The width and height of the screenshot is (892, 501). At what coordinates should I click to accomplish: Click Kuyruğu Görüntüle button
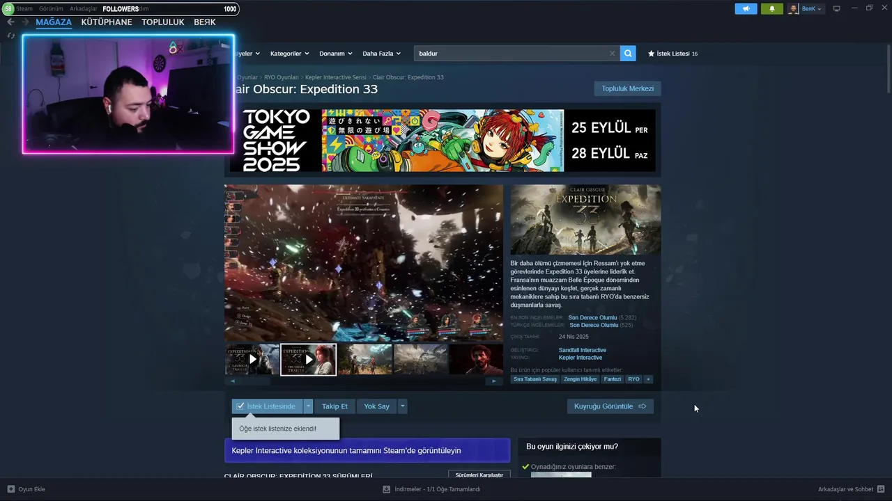click(x=610, y=406)
